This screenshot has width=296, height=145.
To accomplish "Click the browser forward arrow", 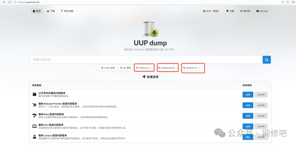I will tap(4, 2).
